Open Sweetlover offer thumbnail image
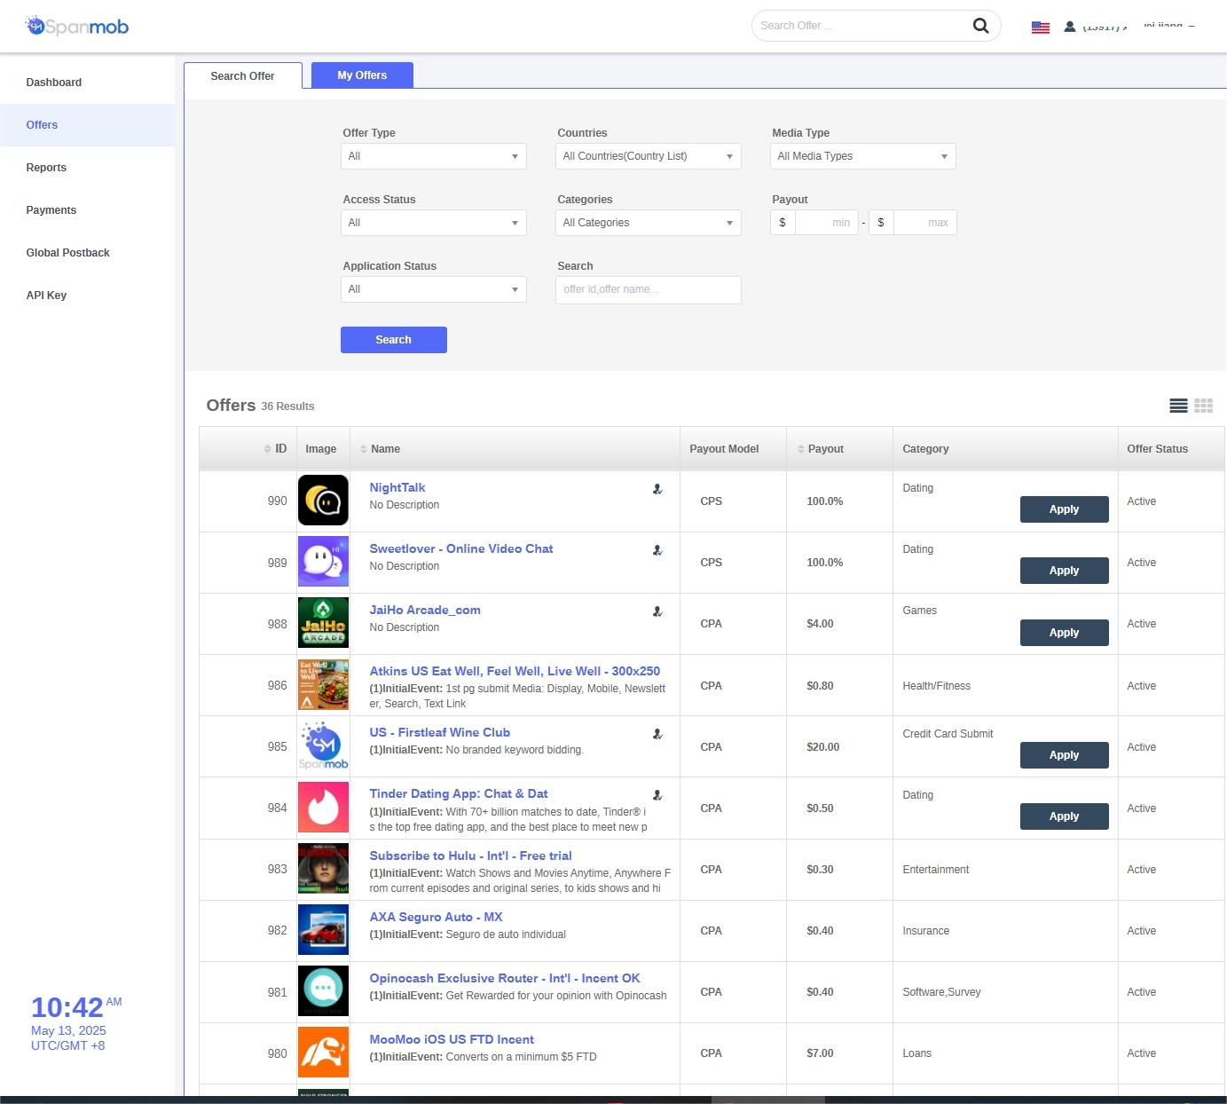This screenshot has width=1227, height=1104. (323, 562)
